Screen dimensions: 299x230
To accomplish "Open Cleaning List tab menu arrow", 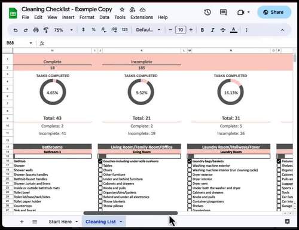I will coord(121,222).
